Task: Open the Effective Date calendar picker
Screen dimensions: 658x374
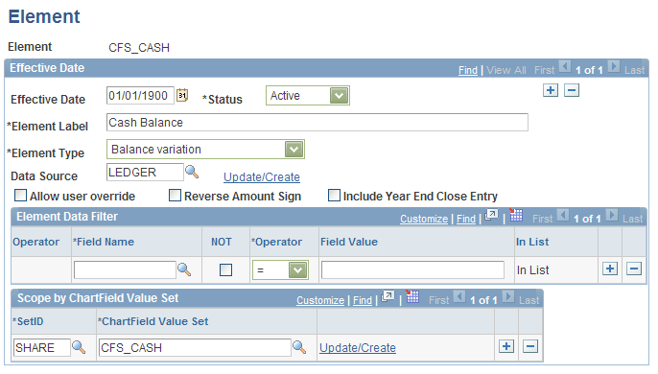Action: click(182, 95)
